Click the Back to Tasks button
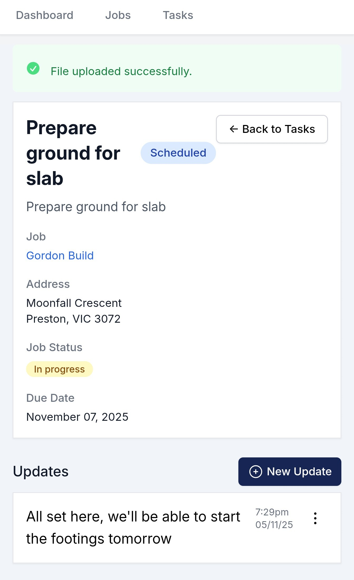The image size is (354, 580). [x=272, y=129]
